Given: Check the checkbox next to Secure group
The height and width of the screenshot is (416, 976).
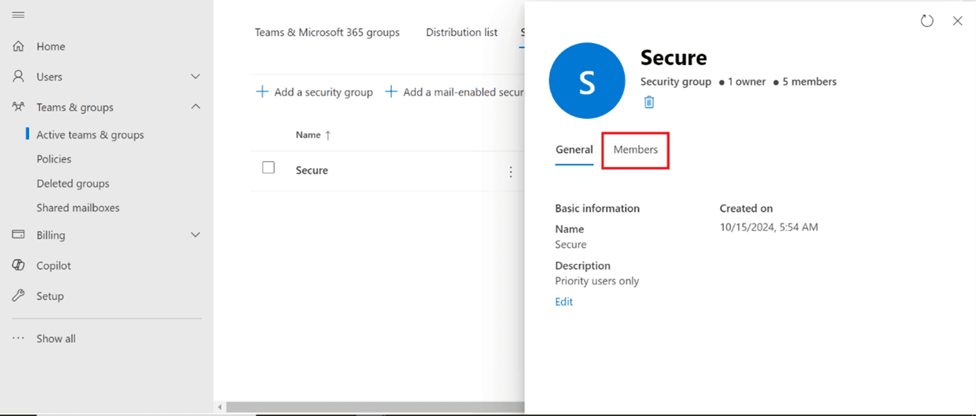Looking at the screenshot, I should (x=268, y=168).
